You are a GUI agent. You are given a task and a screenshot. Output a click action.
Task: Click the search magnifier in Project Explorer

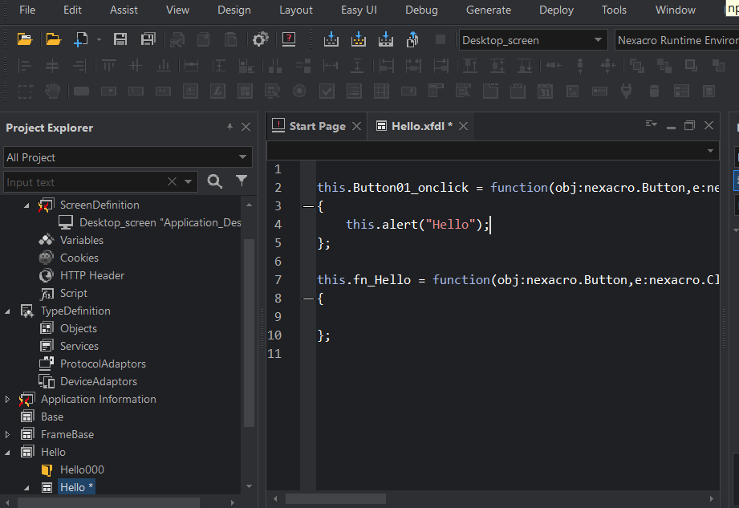pyautogui.click(x=214, y=181)
